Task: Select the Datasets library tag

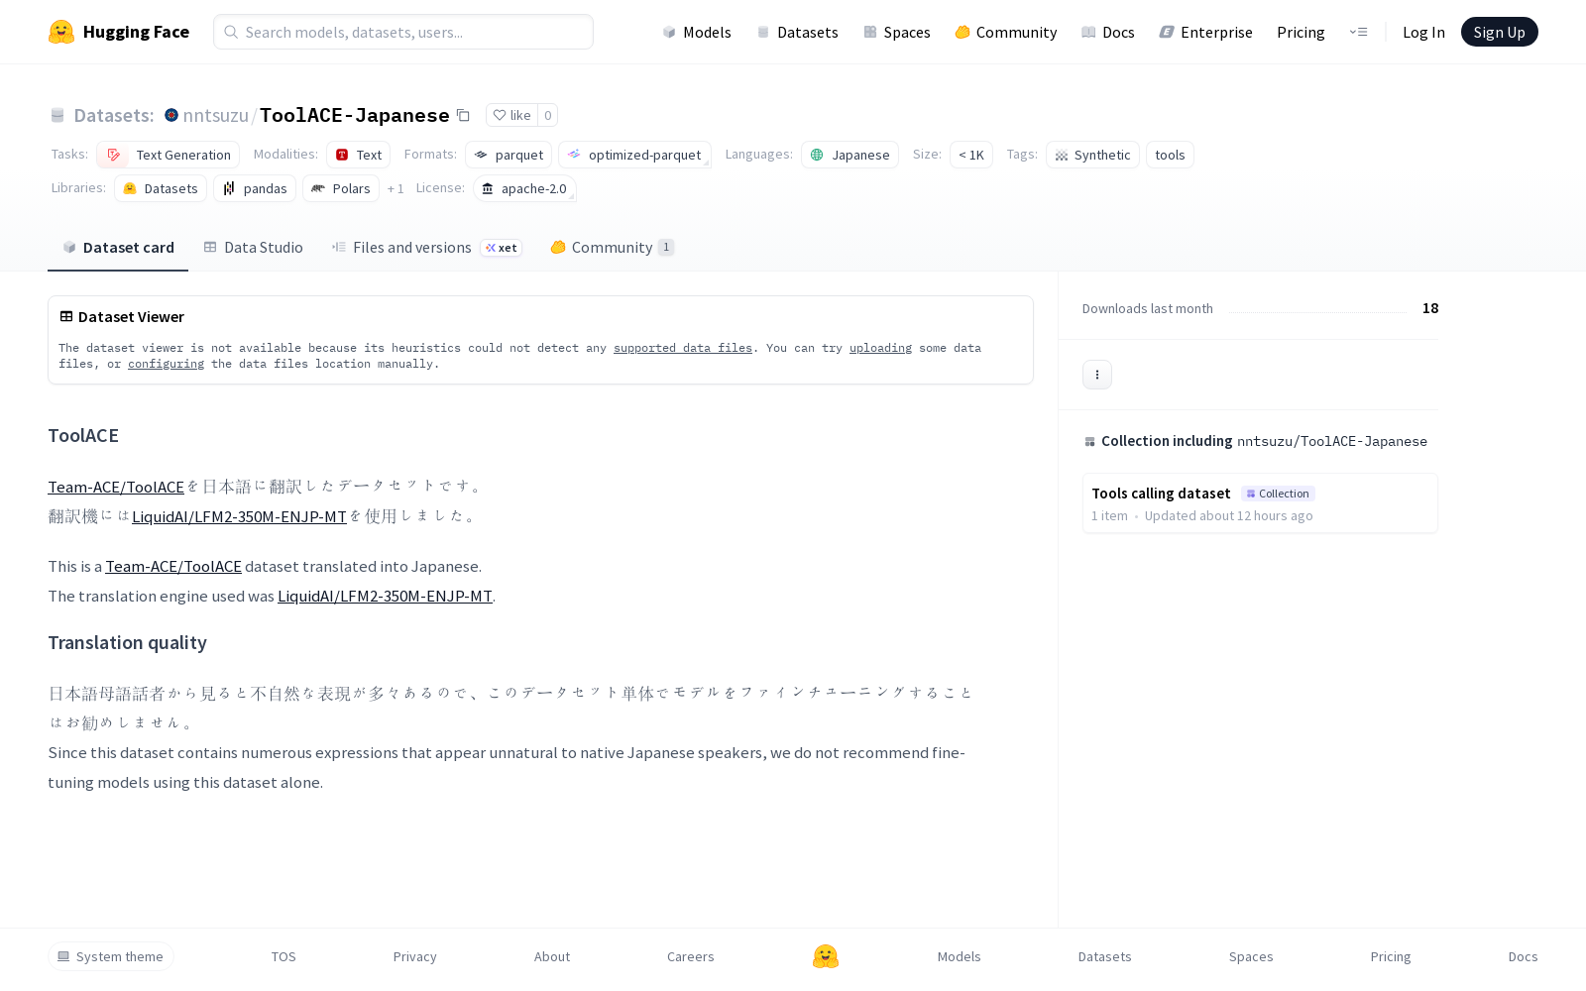Action: click(161, 188)
